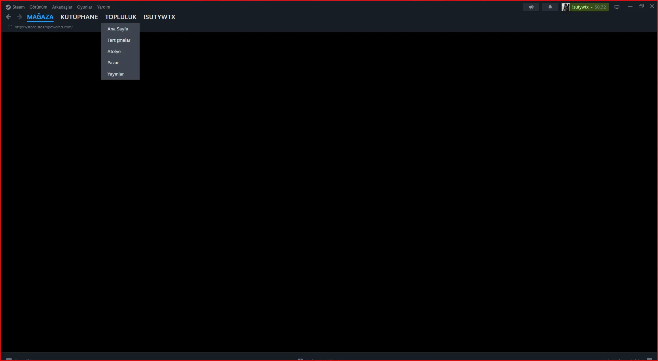This screenshot has height=361, width=658.
Task: Switch to the KÜTÜPHANE tab
Action: [x=79, y=17]
